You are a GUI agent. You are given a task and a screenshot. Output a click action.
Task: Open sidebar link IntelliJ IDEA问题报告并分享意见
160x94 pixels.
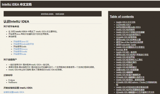tap(130, 47)
